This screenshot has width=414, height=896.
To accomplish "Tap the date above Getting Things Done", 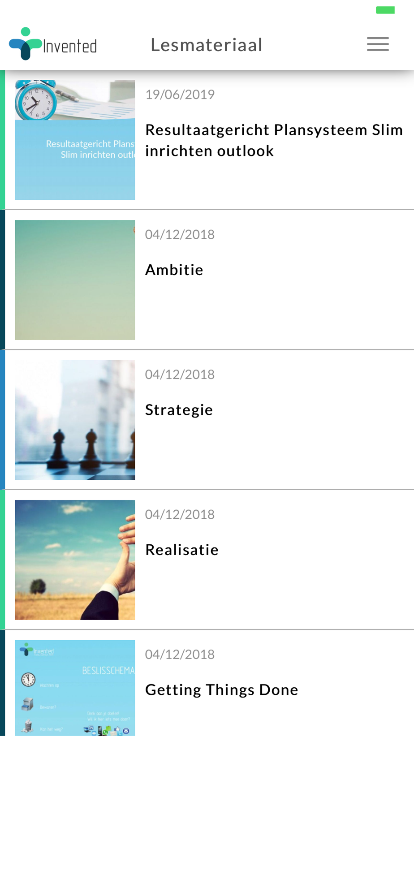I will 180,655.
